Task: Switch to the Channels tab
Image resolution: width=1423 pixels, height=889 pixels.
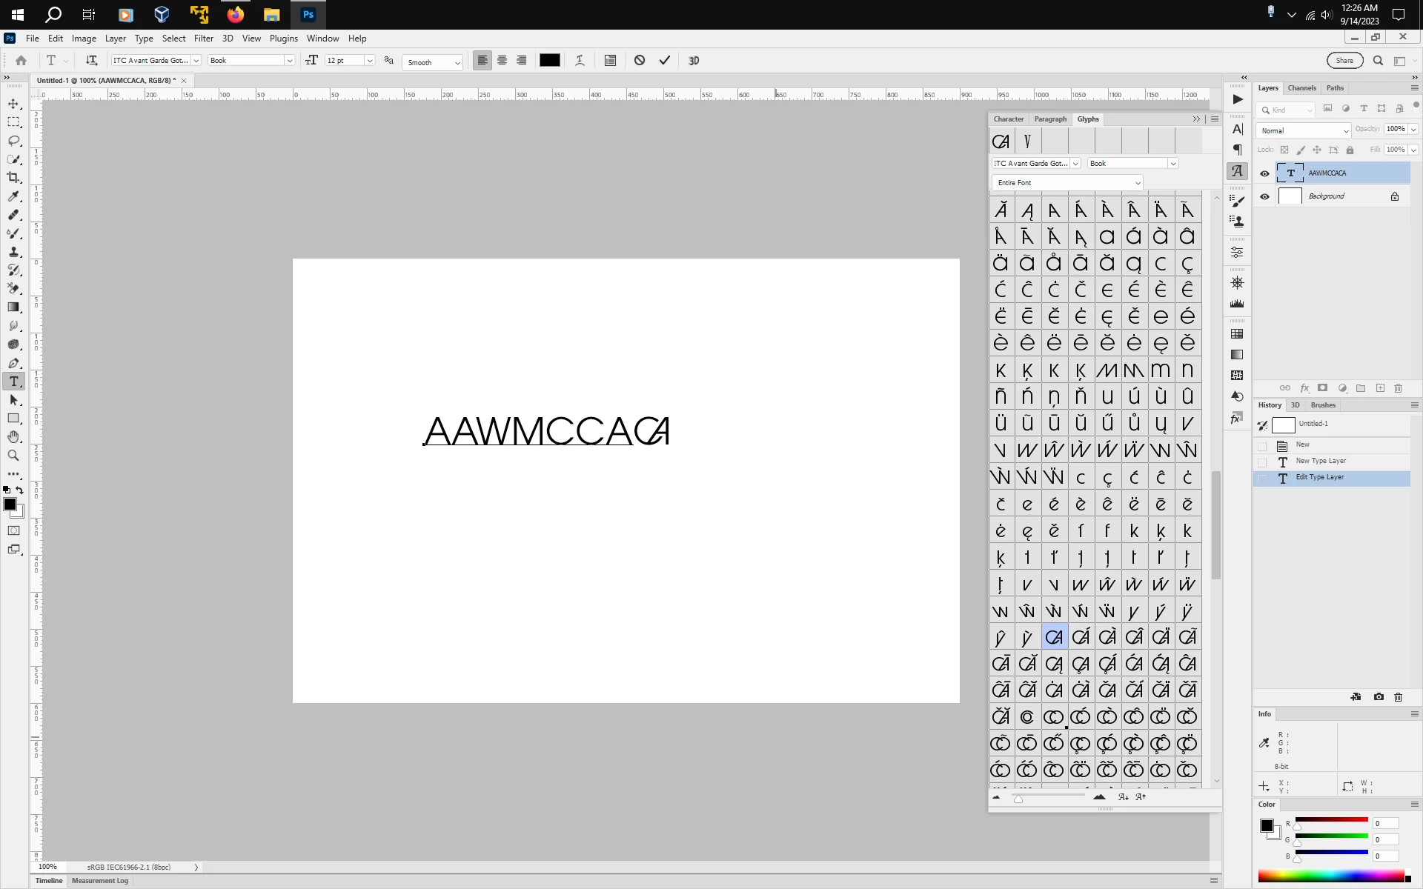Action: click(1301, 88)
